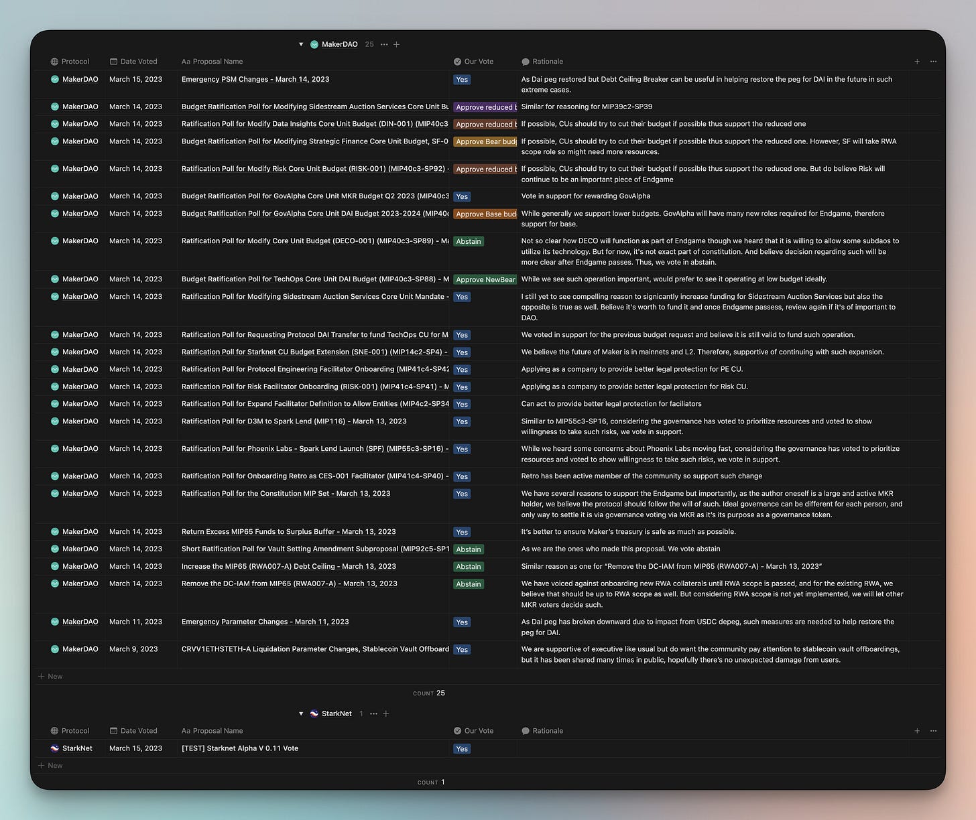Click New row button under MakerDAO table
Image resolution: width=976 pixels, height=820 pixels.
click(x=50, y=677)
